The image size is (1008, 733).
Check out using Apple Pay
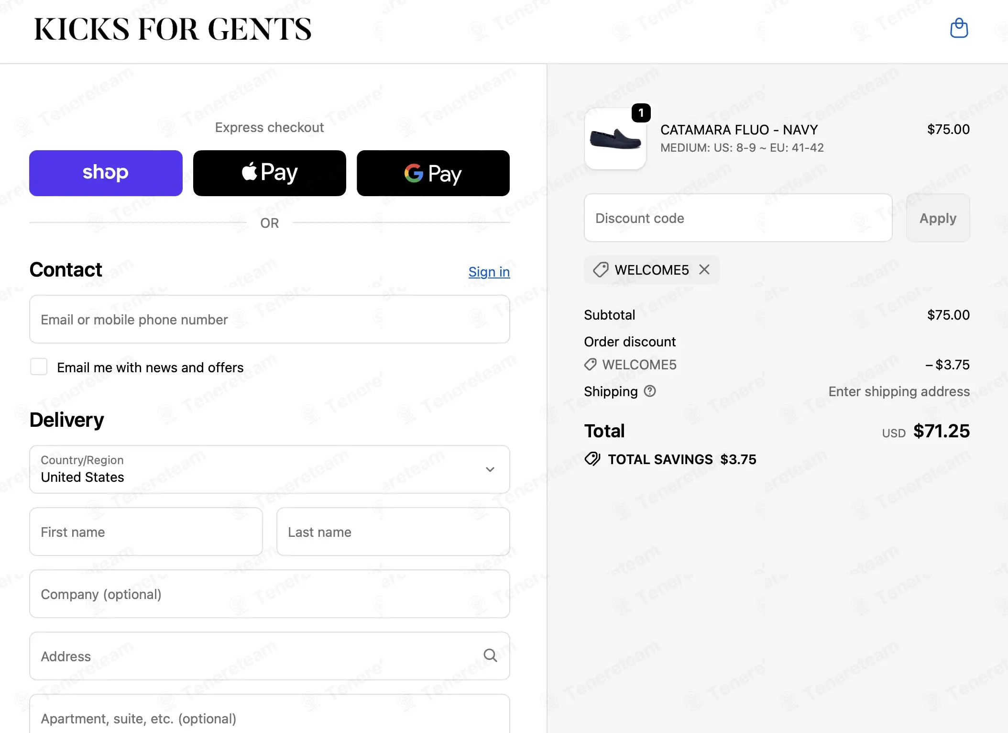pyautogui.click(x=269, y=173)
